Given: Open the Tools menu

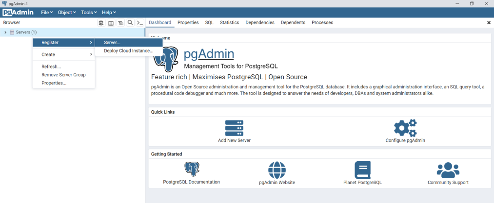Looking at the screenshot, I should [x=89, y=13].
